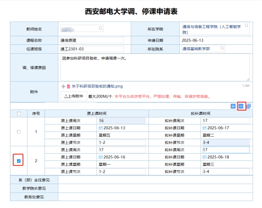This screenshot has width=262, height=208.
Task: Click the form title 西安邮电大学调、停课申请表
Action: tap(131, 11)
